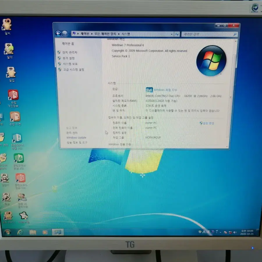Open the Windows 체험 지수 link
This screenshot has height=262, width=262.
(x=165, y=90)
